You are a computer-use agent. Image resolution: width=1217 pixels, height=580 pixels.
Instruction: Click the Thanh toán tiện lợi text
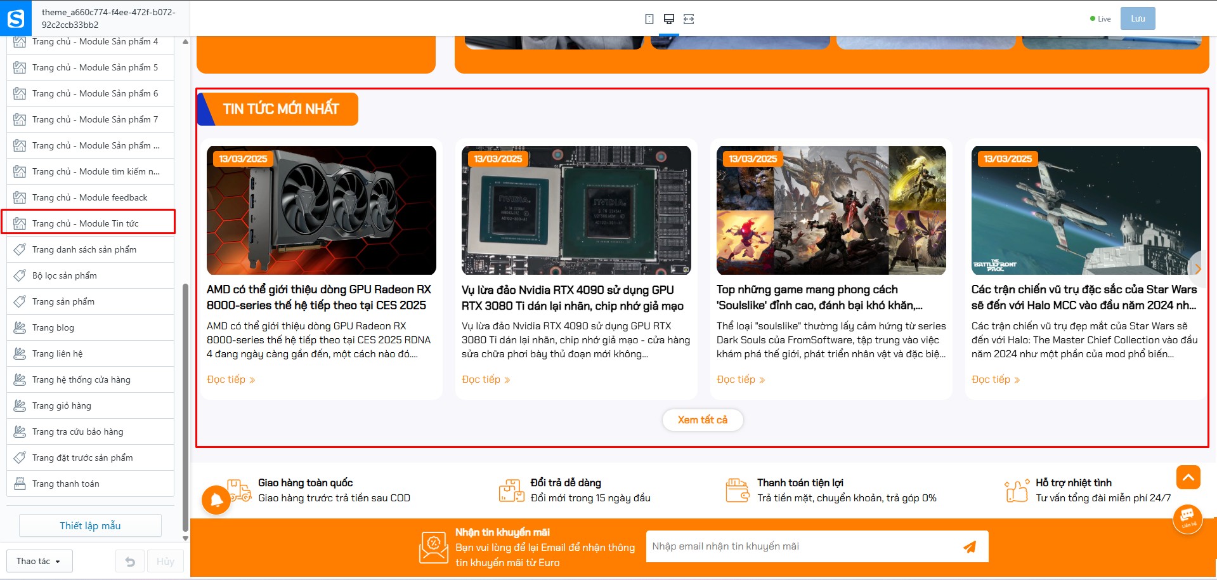pyautogui.click(x=800, y=483)
